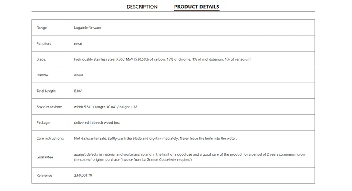The width and height of the screenshot is (352, 191).
Task: Click the Function label cell
Action: click(x=50, y=43)
